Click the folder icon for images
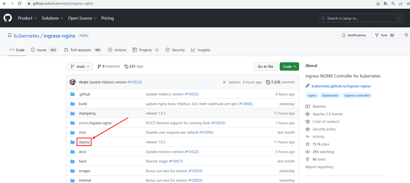Screen dimensions: 410x183 point(73,171)
